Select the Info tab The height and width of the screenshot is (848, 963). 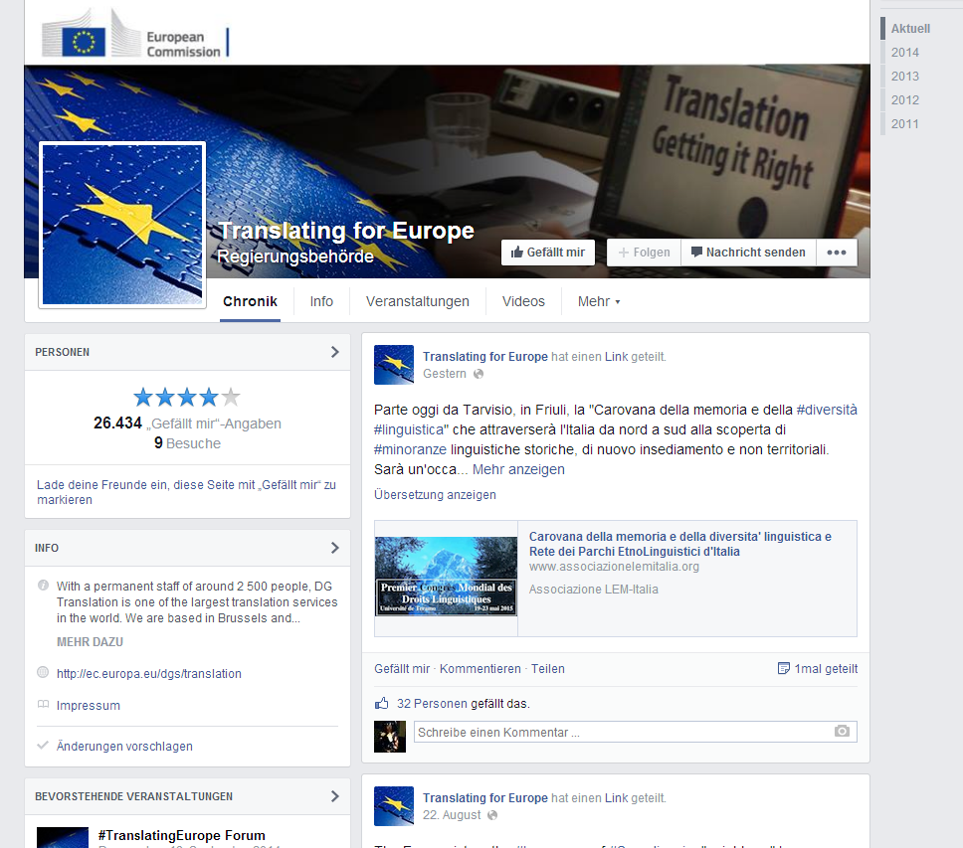(x=321, y=301)
